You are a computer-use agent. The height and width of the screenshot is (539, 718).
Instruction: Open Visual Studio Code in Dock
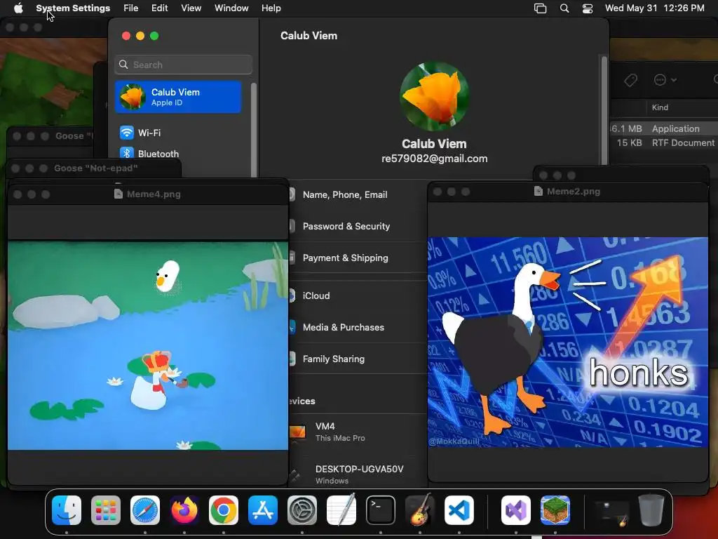459,510
